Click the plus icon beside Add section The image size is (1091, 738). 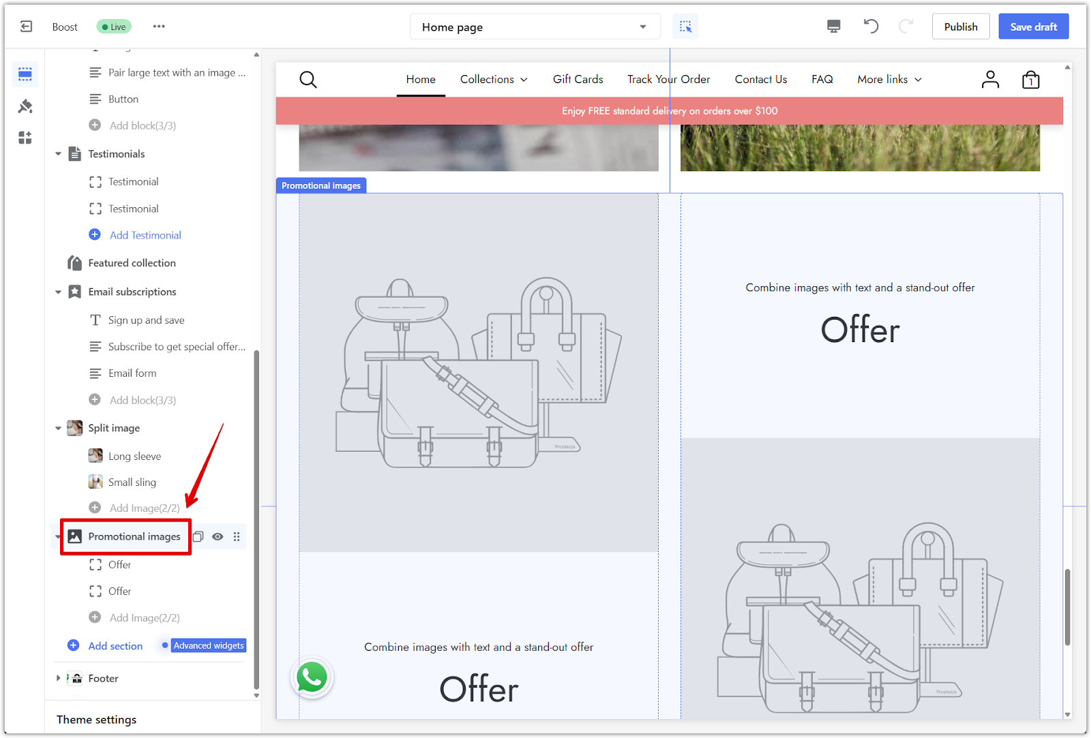coord(74,645)
